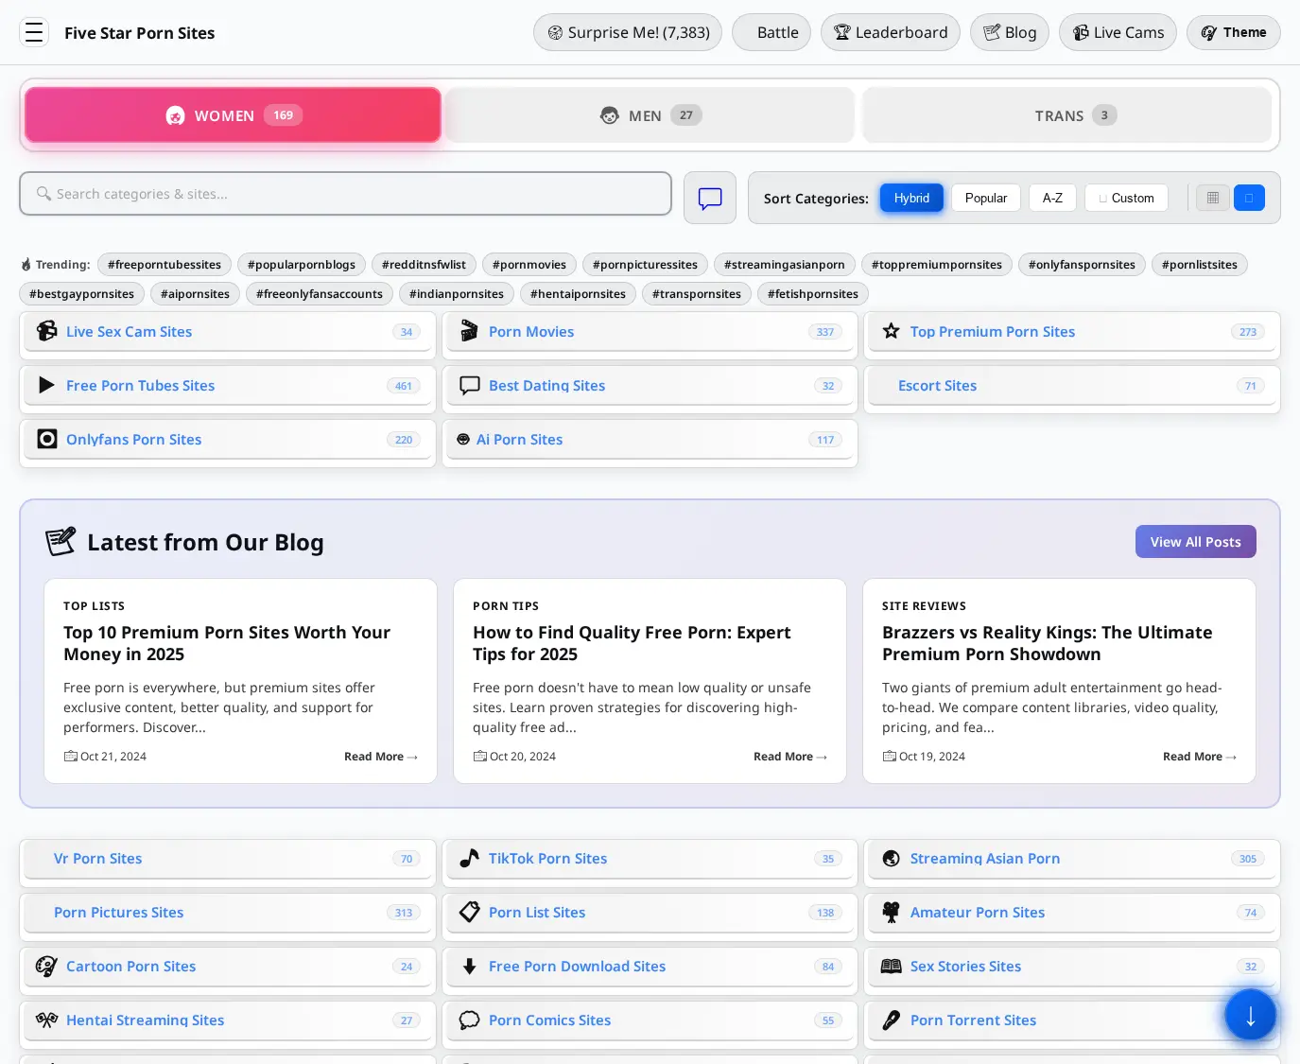1300x1064 pixels.
Task: Select the blue single-column view icon
Action: pos(1248,198)
